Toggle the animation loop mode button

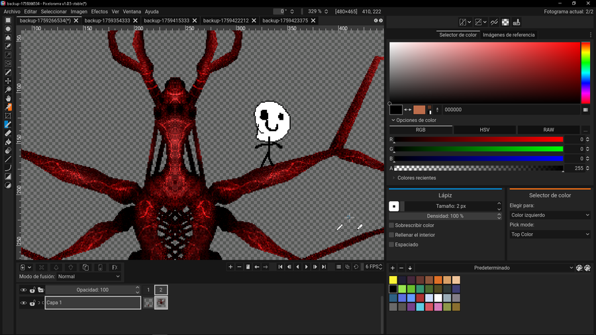pyautogui.click(x=356, y=267)
